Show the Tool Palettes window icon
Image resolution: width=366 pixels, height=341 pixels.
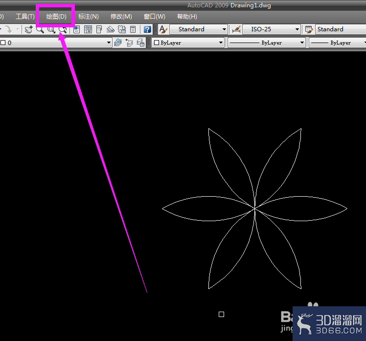point(99,29)
